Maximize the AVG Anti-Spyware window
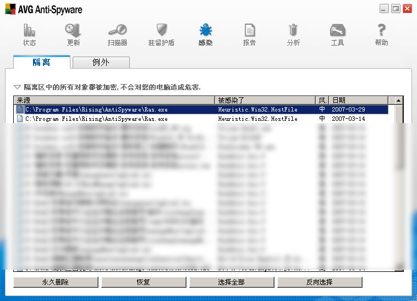This screenshot has height=301, width=417. [x=396, y=9]
